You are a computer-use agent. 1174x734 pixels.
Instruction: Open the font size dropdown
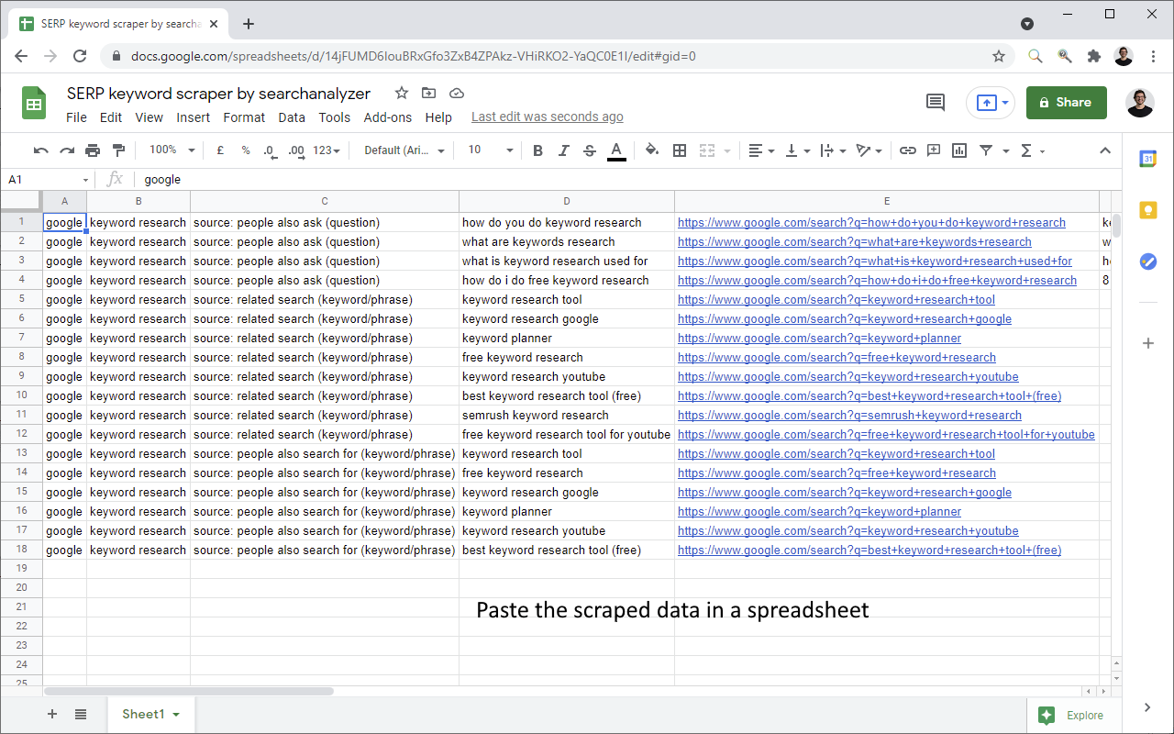pos(491,150)
